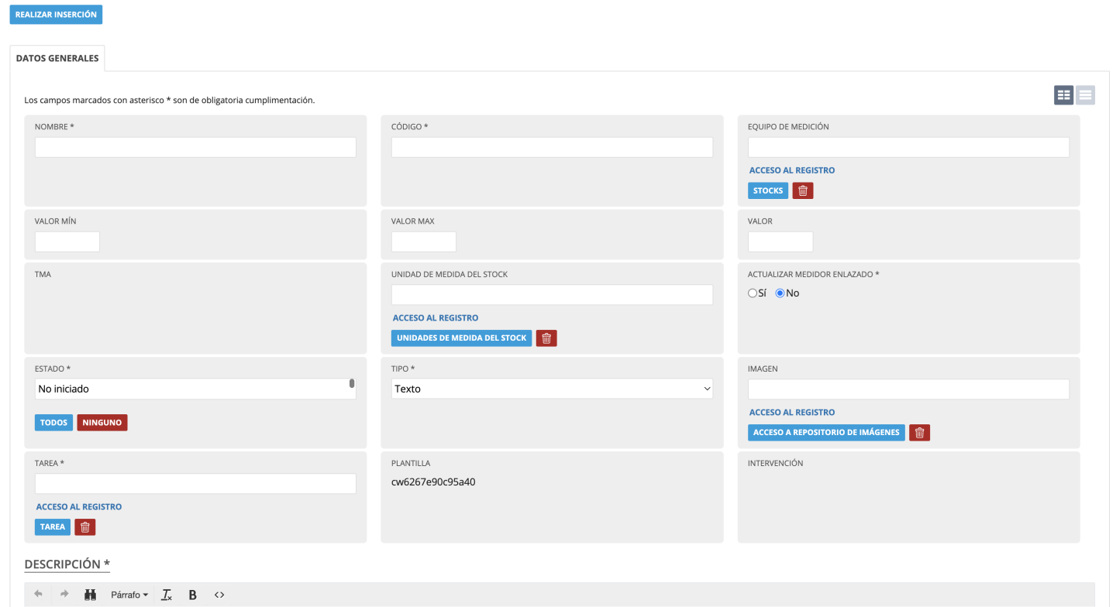Screen dimensions: 1116x607
Task: Toggle bold formatting in description editor
Action: (193, 595)
